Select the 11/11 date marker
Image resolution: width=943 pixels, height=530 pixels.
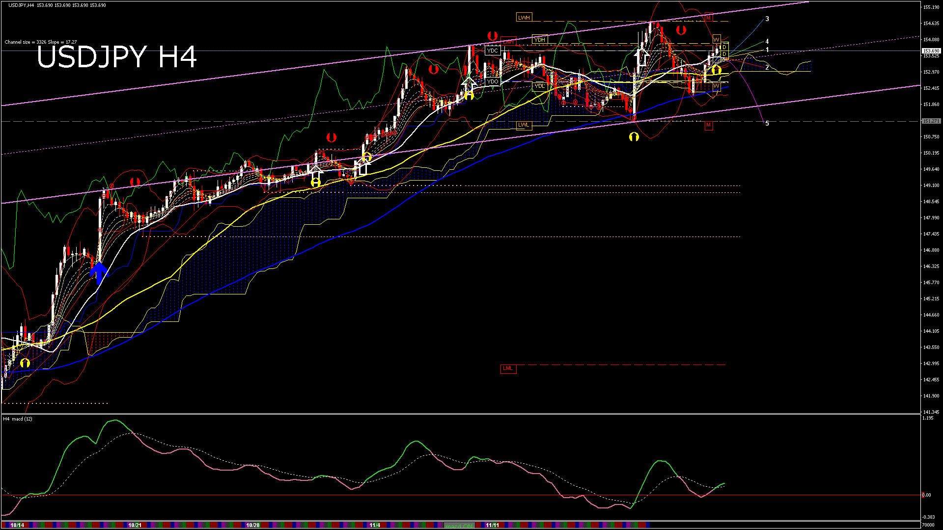tap(492, 525)
